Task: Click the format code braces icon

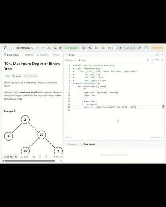Action: click(153, 60)
